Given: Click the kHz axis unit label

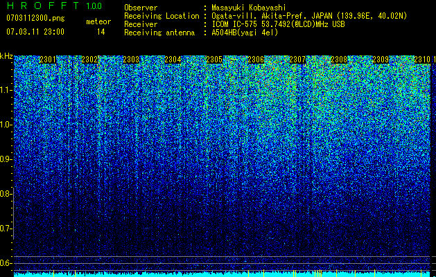Looking at the screenshot, I should 6,56.
